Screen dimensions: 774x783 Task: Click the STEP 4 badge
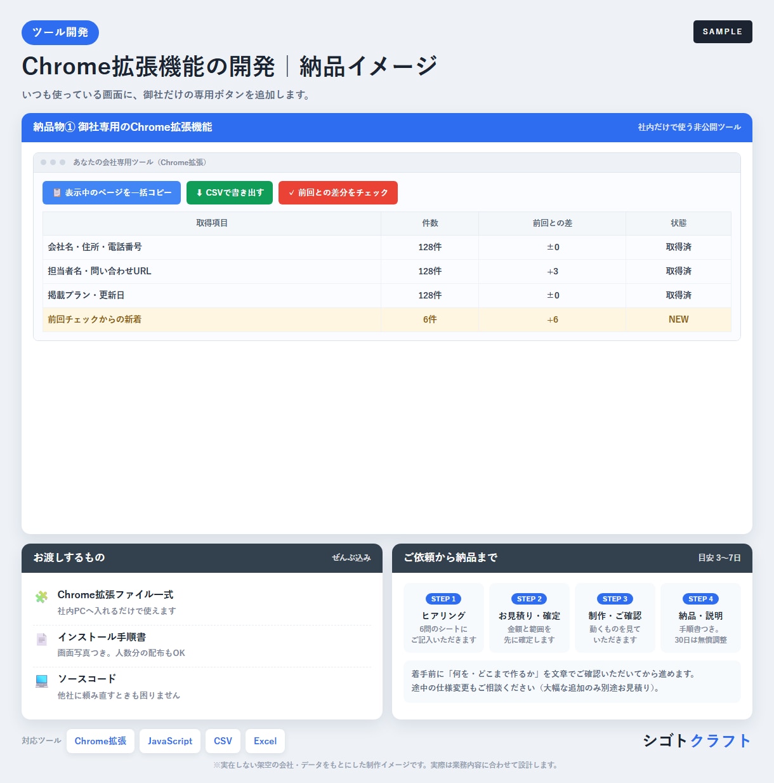[x=700, y=599]
